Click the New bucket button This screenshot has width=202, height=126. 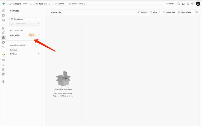point(25,19)
